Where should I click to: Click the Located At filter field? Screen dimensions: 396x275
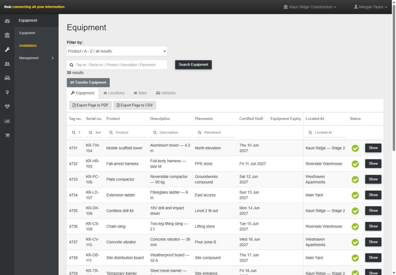coord(325,133)
